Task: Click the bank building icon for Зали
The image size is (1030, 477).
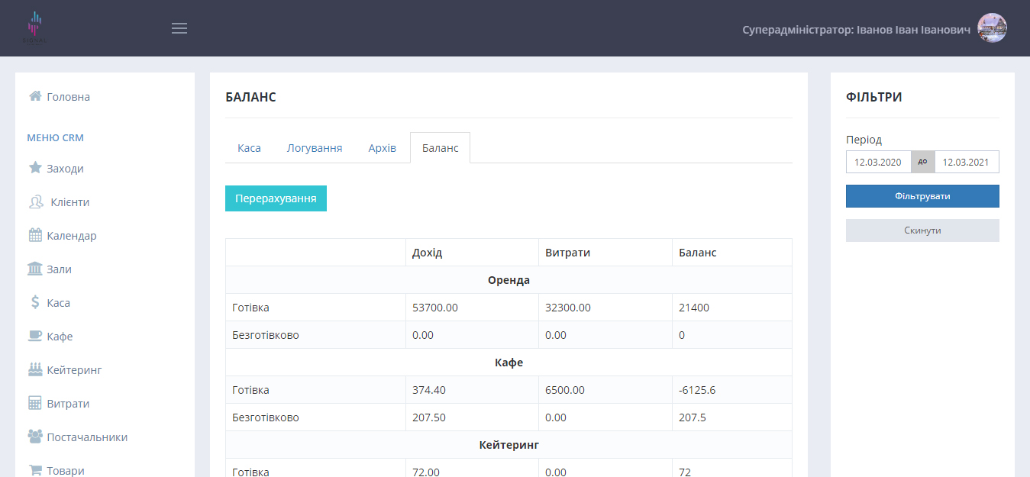Action: pyautogui.click(x=35, y=269)
